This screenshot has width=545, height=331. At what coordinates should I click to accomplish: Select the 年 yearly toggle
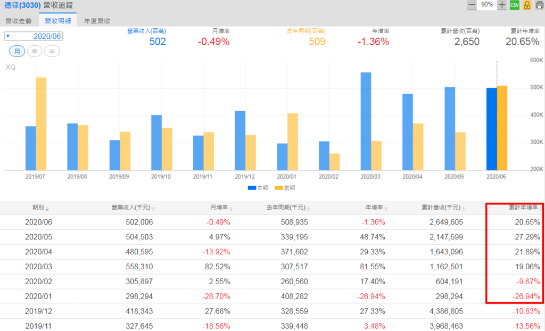[52, 52]
